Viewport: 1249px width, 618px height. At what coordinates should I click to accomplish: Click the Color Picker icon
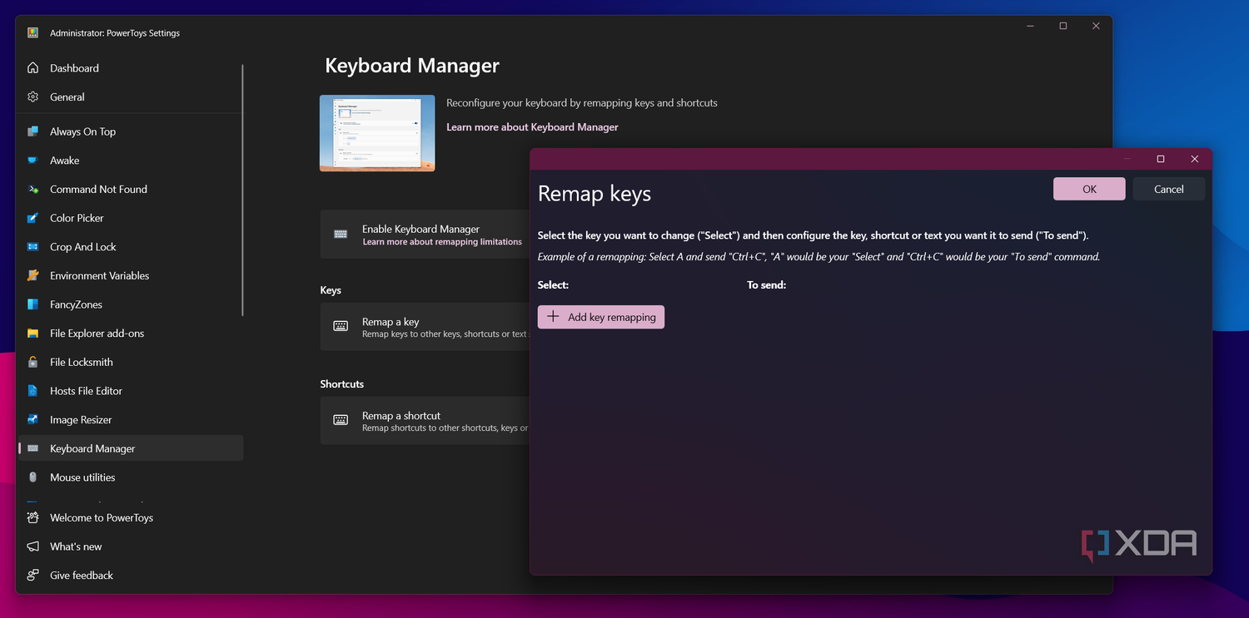click(x=33, y=218)
